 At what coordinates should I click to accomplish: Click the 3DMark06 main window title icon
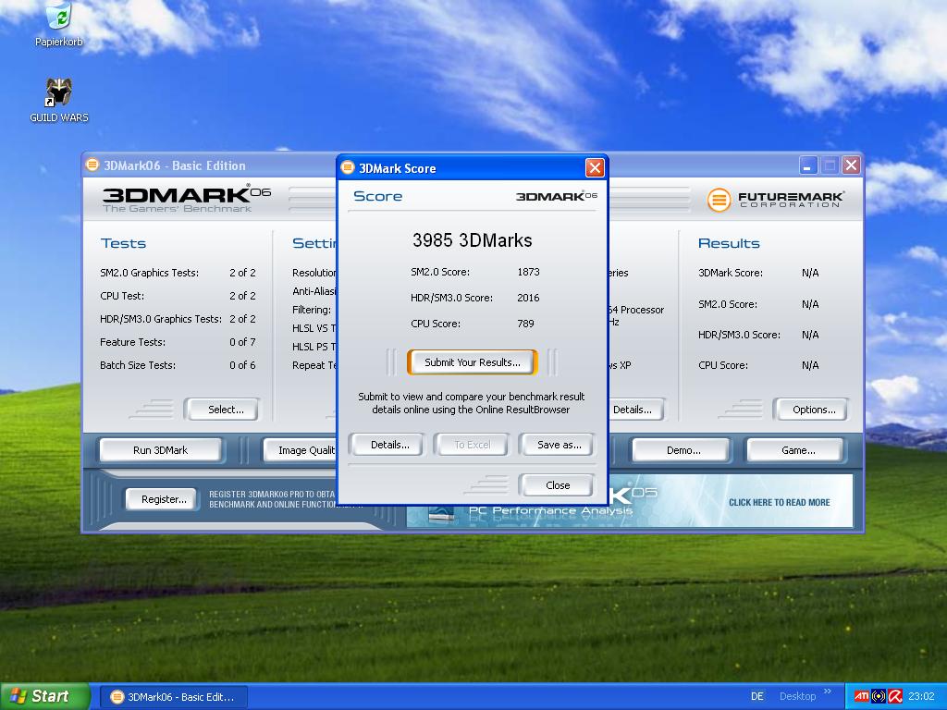pyautogui.click(x=92, y=165)
